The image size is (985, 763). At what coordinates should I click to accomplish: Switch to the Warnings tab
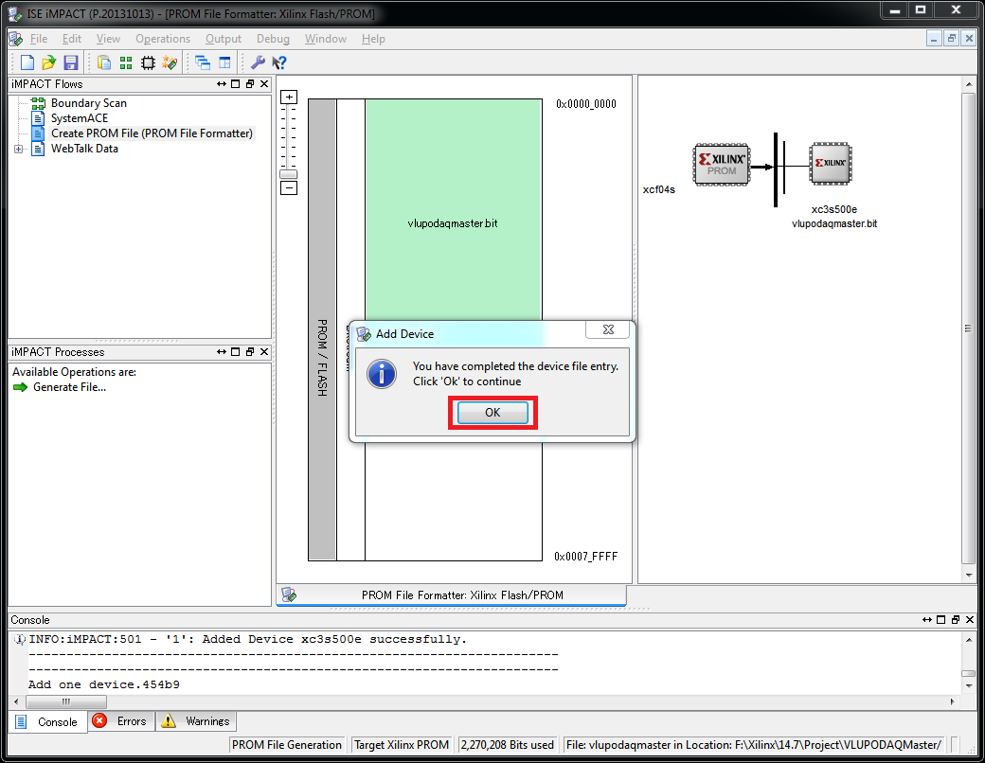[x=196, y=721]
